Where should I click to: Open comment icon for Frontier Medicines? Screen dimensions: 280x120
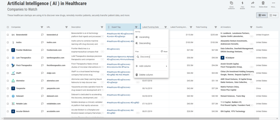click(42, 50)
